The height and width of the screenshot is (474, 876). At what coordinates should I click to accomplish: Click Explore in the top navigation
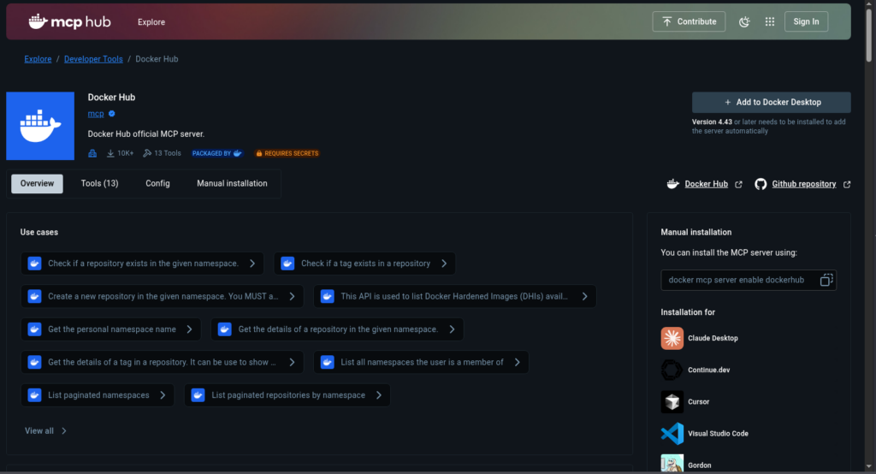click(x=151, y=22)
